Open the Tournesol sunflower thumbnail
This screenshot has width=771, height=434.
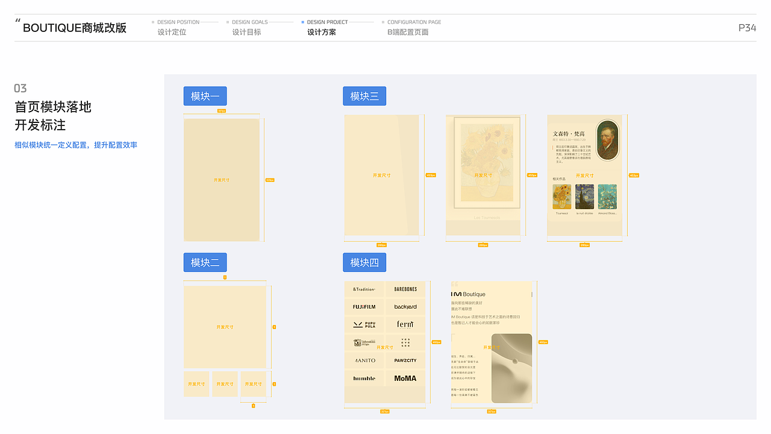562,197
